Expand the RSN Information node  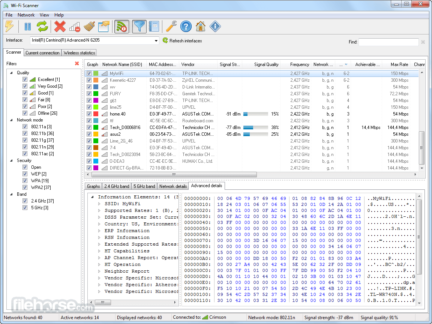pos(99,237)
